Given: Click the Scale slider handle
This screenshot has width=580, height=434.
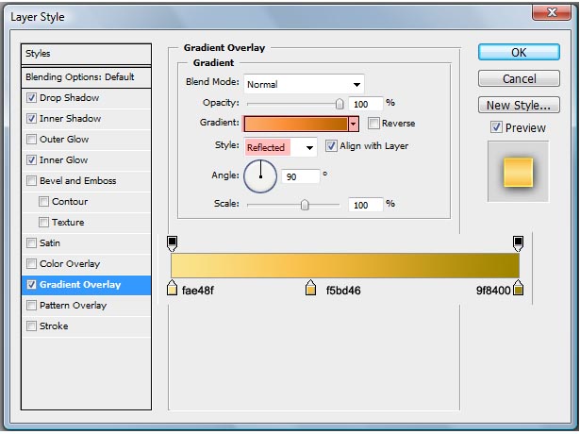Looking at the screenshot, I should point(305,205).
